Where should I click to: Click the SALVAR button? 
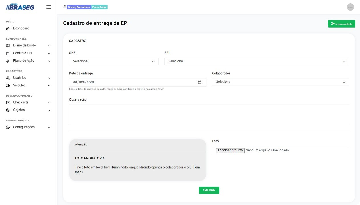209,190
